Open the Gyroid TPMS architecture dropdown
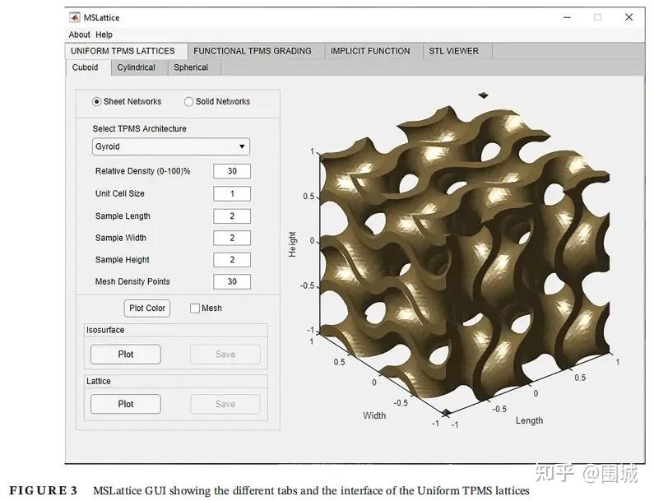The height and width of the screenshot is (501, 654). pos(171,146)
